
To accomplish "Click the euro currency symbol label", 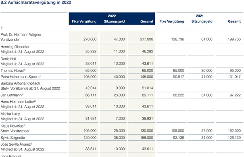I will coord(2,28).
